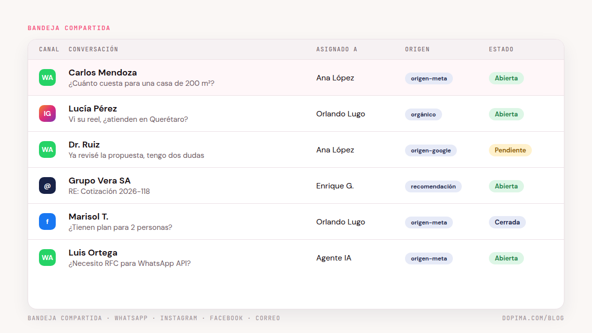Click the Asignado a column header

pyautogui.click(x=336, y=49)
